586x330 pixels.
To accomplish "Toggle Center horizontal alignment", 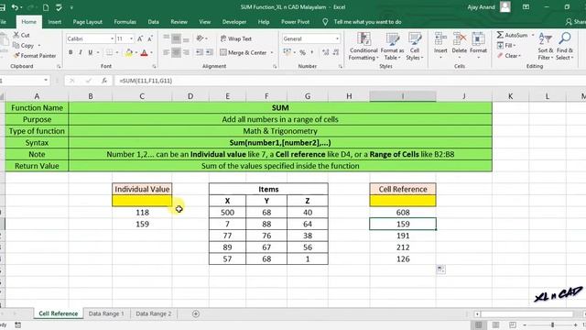I will (176, 52).
